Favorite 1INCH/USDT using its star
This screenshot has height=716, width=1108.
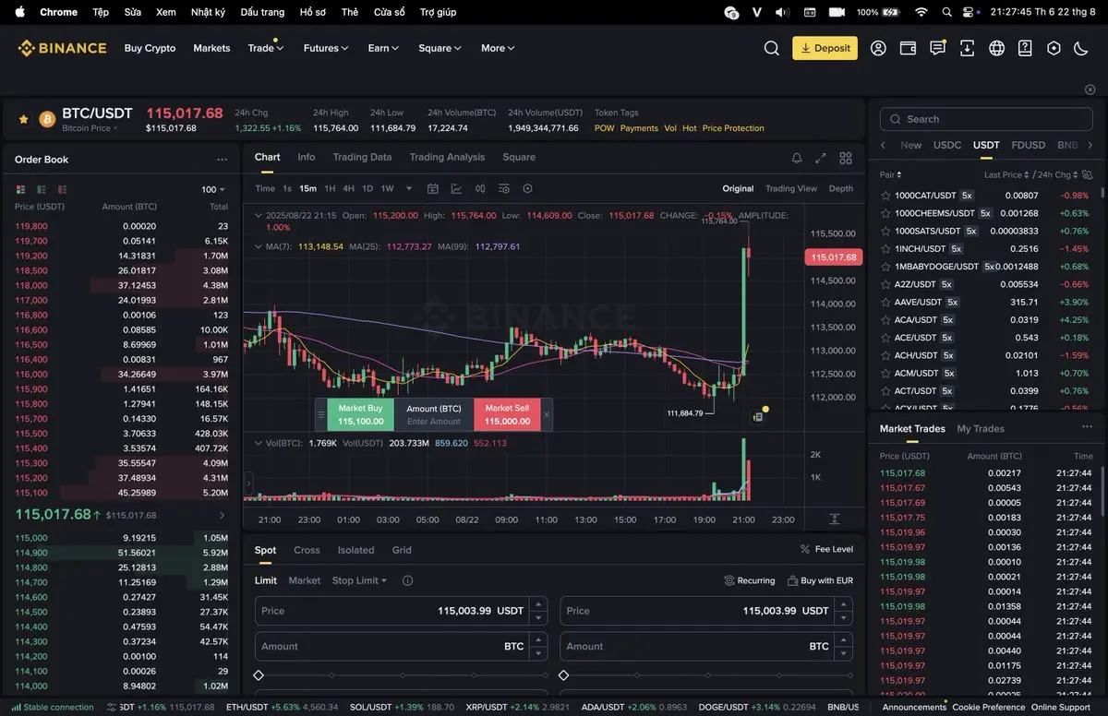[885, 248]
